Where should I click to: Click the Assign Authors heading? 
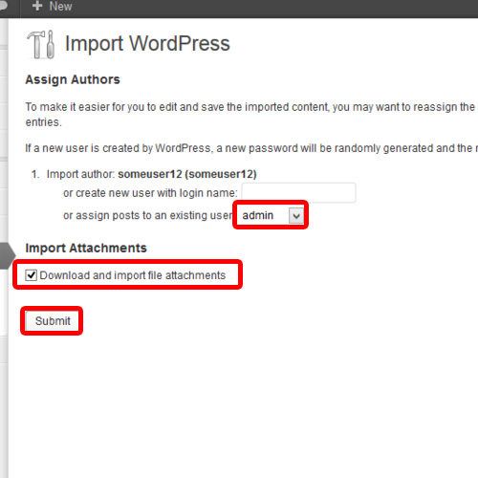[73, 79]
